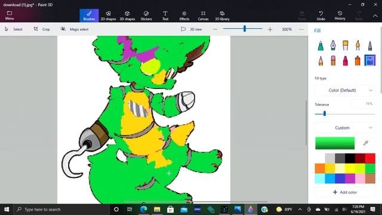Screen dimensions: 382x215
Task: Select the Pencil tool
Action: [x=321, y=60]
